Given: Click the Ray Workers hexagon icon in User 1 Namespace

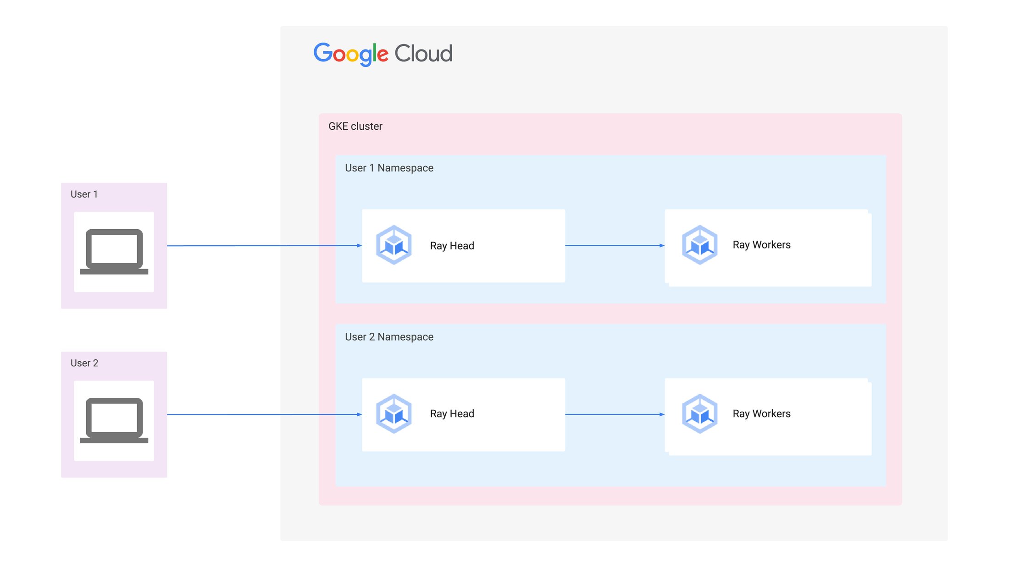Looking at the screenshot, I should (699, 245).
